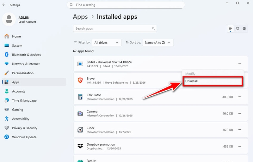Screen dimensions: 253x162
Task: Click the System label in the sidebar
Action: [x=17, y=45]
